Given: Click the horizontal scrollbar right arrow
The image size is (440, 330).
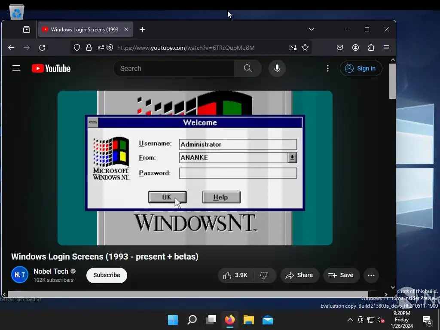Looking at the screenshot, I should coord(386,294).
